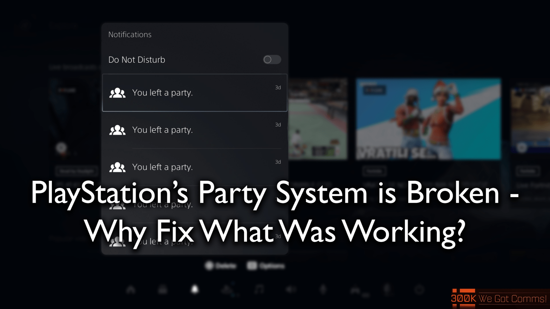This screenshot has width=550, height=309.
Task: Click the '300K We Got Comms!' logo
Action: pyautogui.click(x=499, y=298)
